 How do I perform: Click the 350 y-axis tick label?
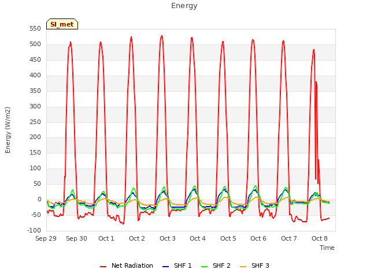35,91
